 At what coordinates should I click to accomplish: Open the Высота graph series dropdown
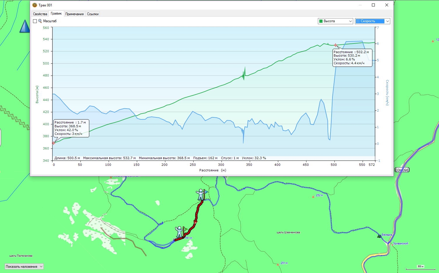coord(335,21)
